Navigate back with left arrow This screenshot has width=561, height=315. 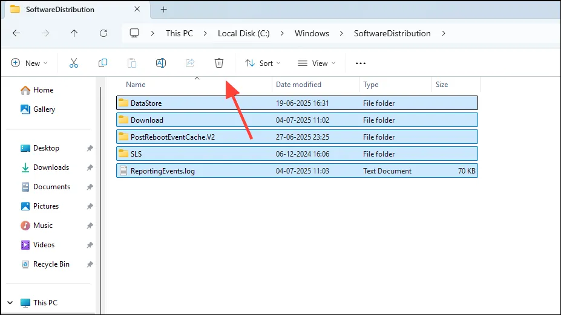pos(16,33)
